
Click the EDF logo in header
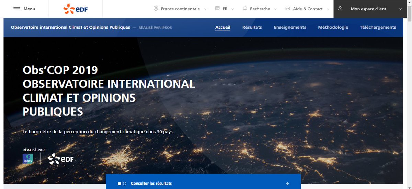(76, 9)
